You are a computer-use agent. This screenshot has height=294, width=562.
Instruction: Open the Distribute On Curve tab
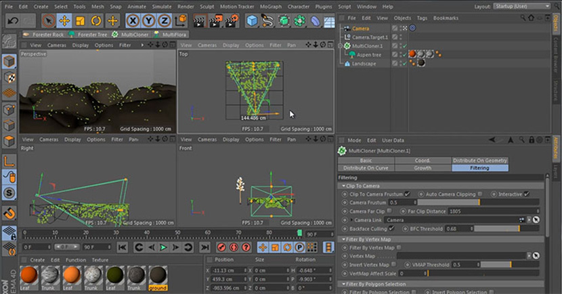366,168
